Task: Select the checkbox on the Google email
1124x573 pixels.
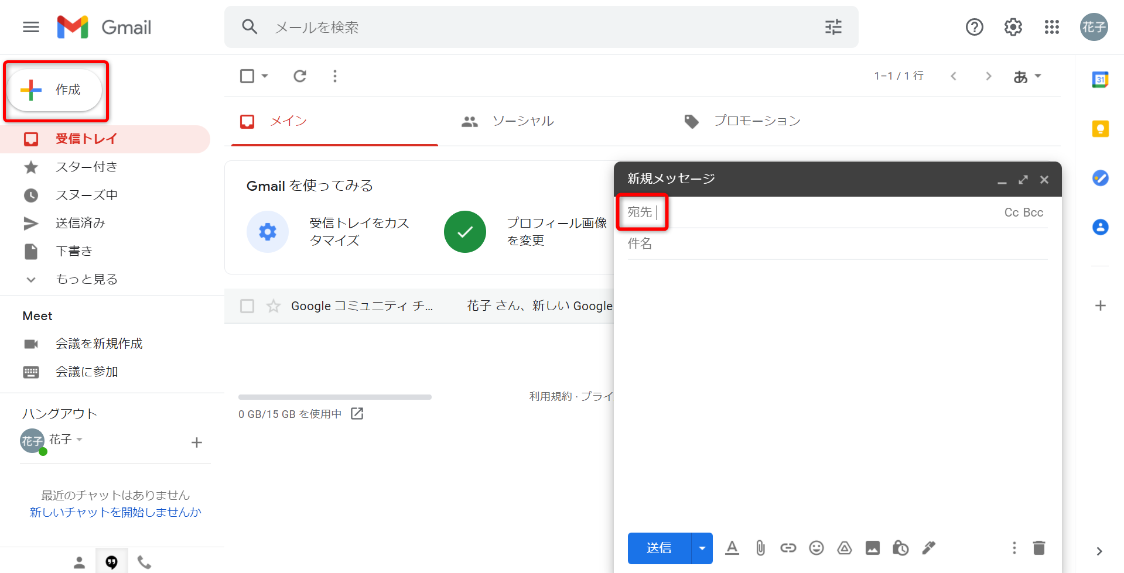Action: tap(247, 305)
